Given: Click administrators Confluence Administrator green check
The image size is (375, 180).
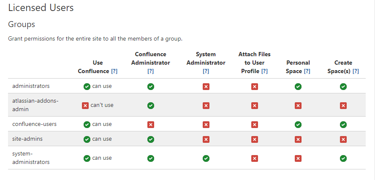Looking at the screenshot, I should (151, 87).
